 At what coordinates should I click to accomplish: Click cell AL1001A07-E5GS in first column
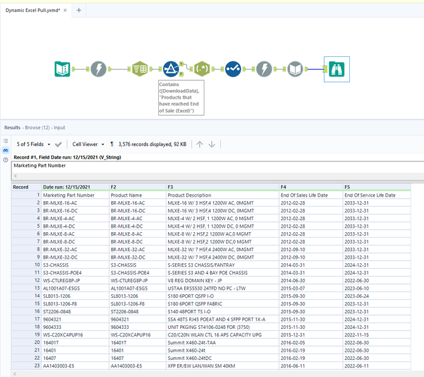pyautogui.click(x=75, y=288)
